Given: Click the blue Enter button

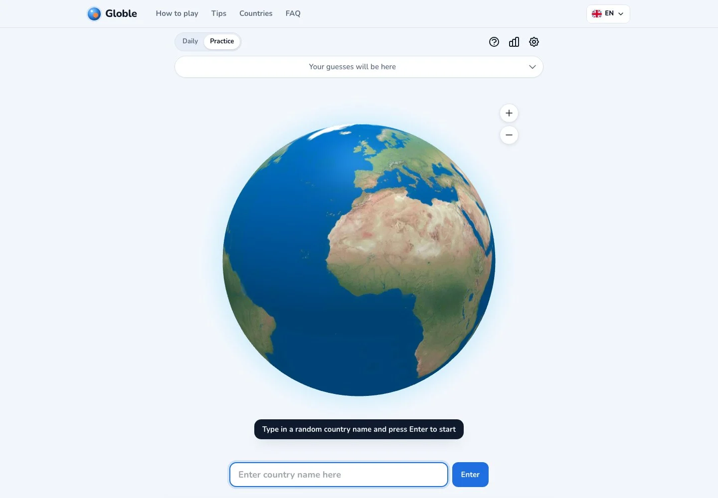Looking at the screenshot, I should pos(470,475).
